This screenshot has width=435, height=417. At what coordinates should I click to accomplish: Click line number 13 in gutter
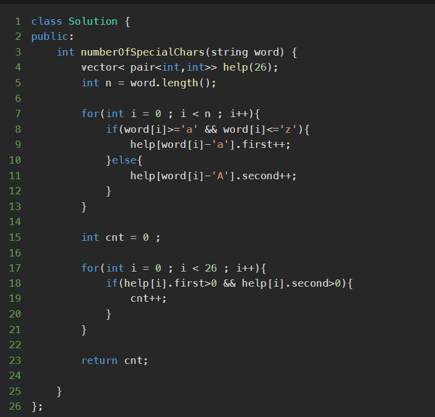15,206
